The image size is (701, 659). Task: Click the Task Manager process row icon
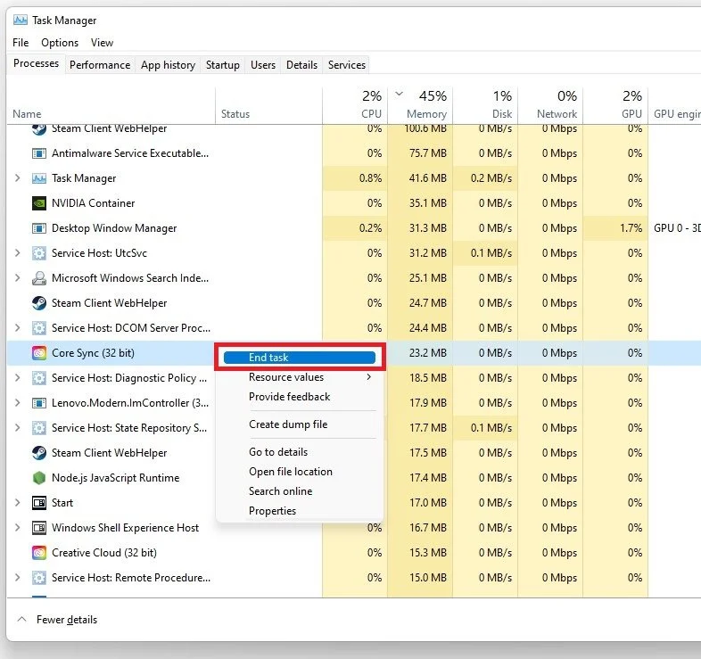click(x=39, y=178)
